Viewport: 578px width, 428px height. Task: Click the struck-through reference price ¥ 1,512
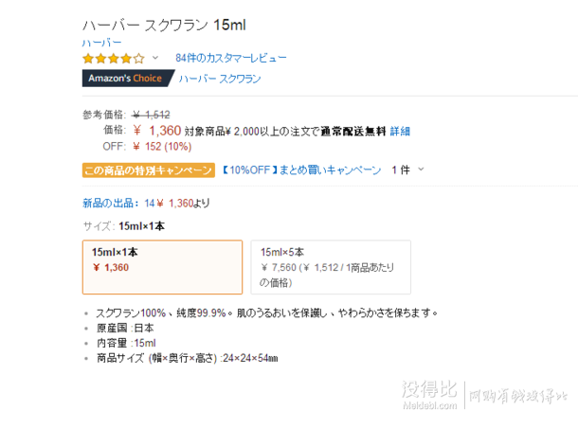tap(152, 115)
